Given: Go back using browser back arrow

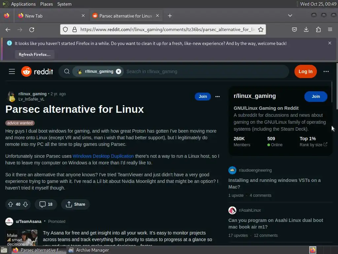Looking at the screenshot, I should pos(8,29).
